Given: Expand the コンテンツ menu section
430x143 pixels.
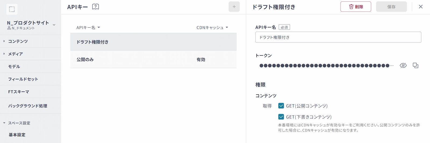Looking at the screenshot, I should [18, 41].
